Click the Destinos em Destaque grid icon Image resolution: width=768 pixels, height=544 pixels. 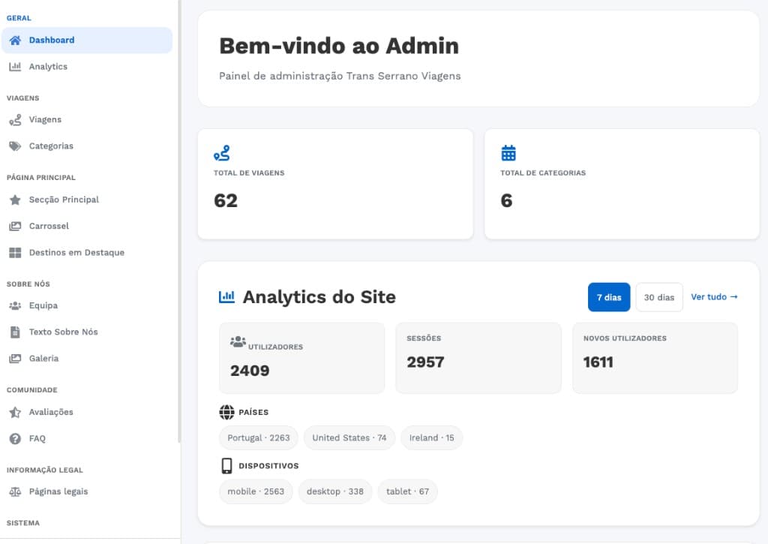coord(15,252)
